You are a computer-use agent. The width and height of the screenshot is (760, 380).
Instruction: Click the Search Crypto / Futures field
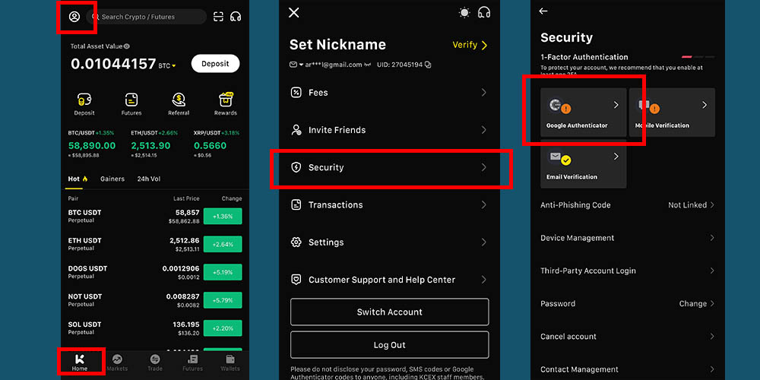coord(152,17)
